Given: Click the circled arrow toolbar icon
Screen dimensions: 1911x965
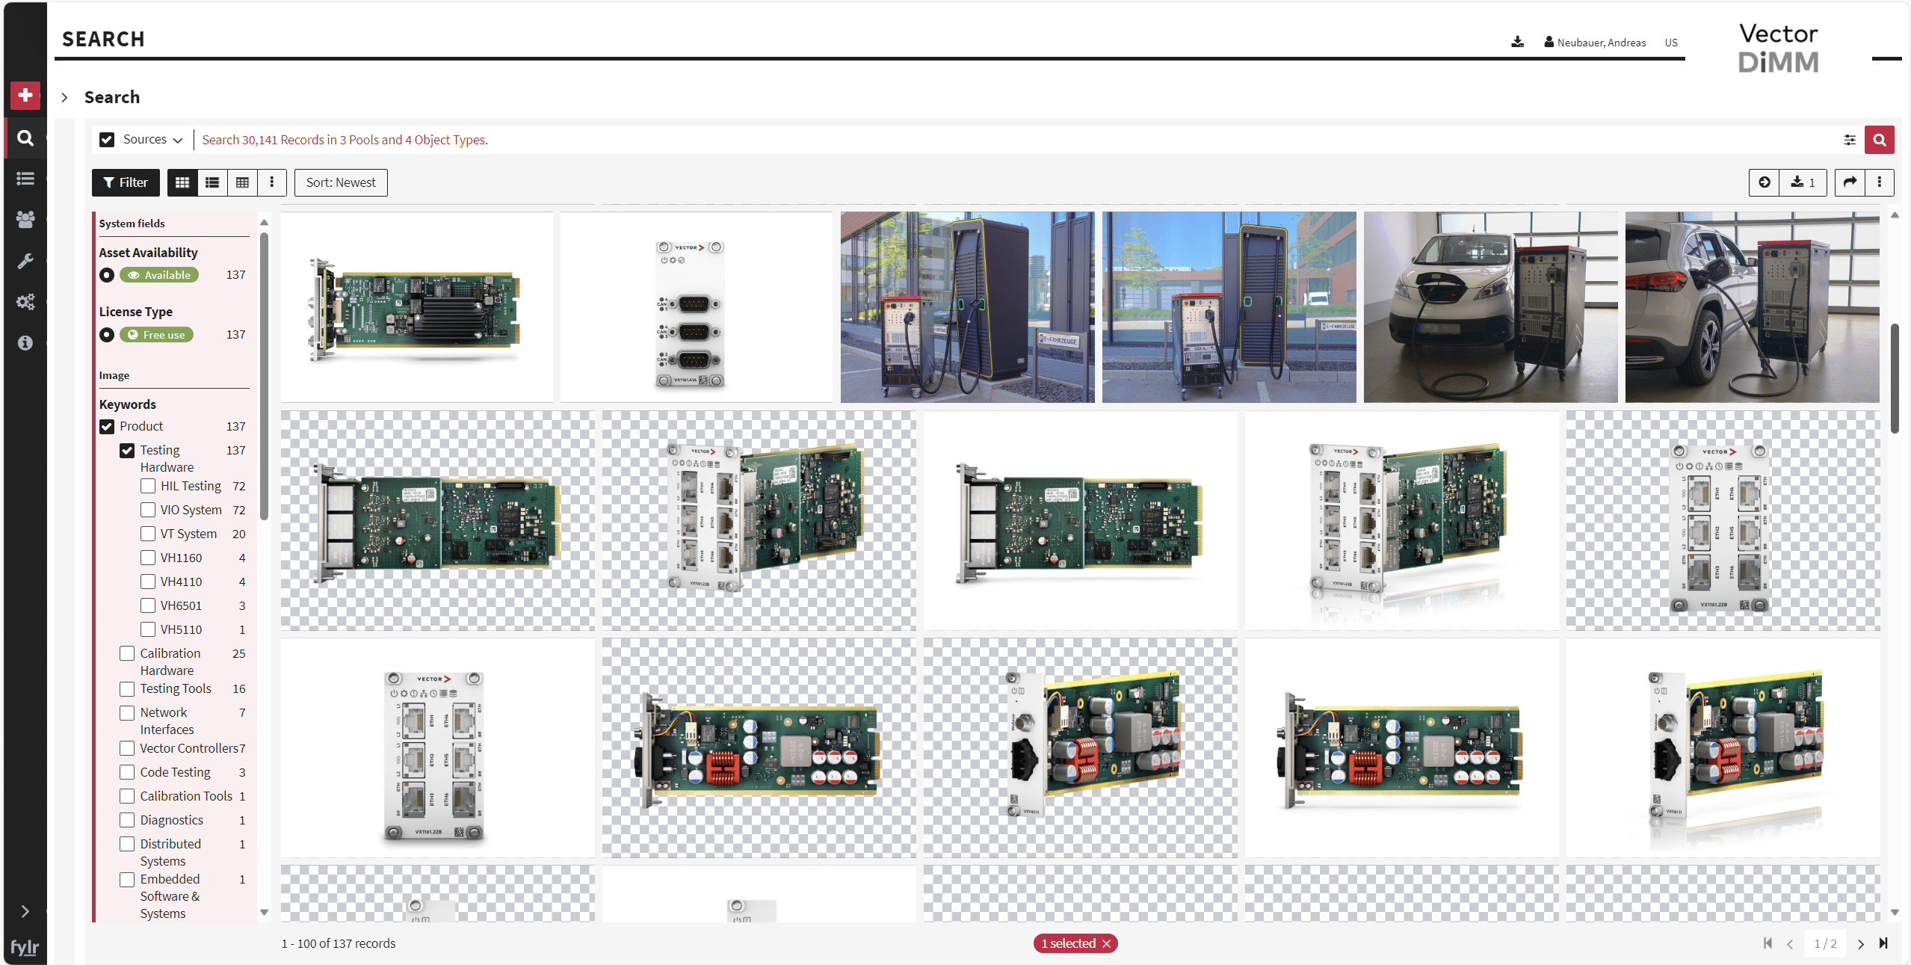Looking at the screenshot, I should (x=1765, y=182).
